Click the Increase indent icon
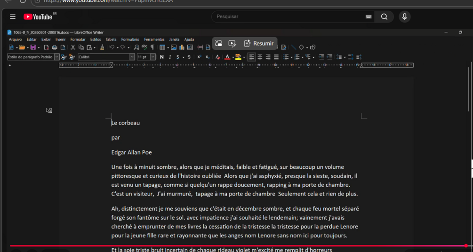This screenshot has width=473, height=252. tap(321, 57)
